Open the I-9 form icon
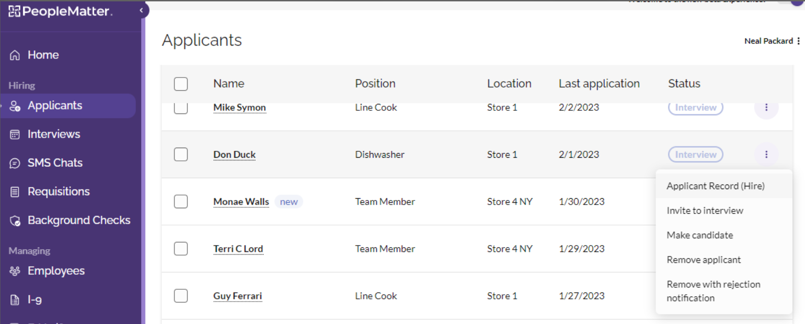This screenshot has height=324, width=805. click(x=15, y=300)
